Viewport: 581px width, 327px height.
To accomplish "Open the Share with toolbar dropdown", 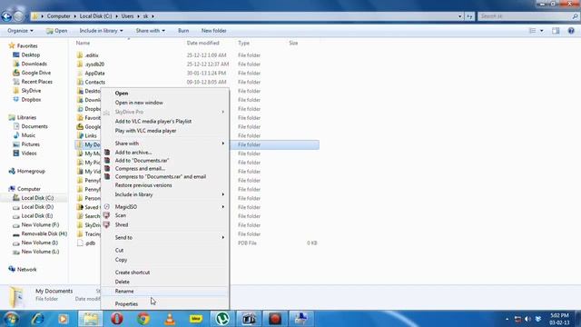I will point(150,31).
